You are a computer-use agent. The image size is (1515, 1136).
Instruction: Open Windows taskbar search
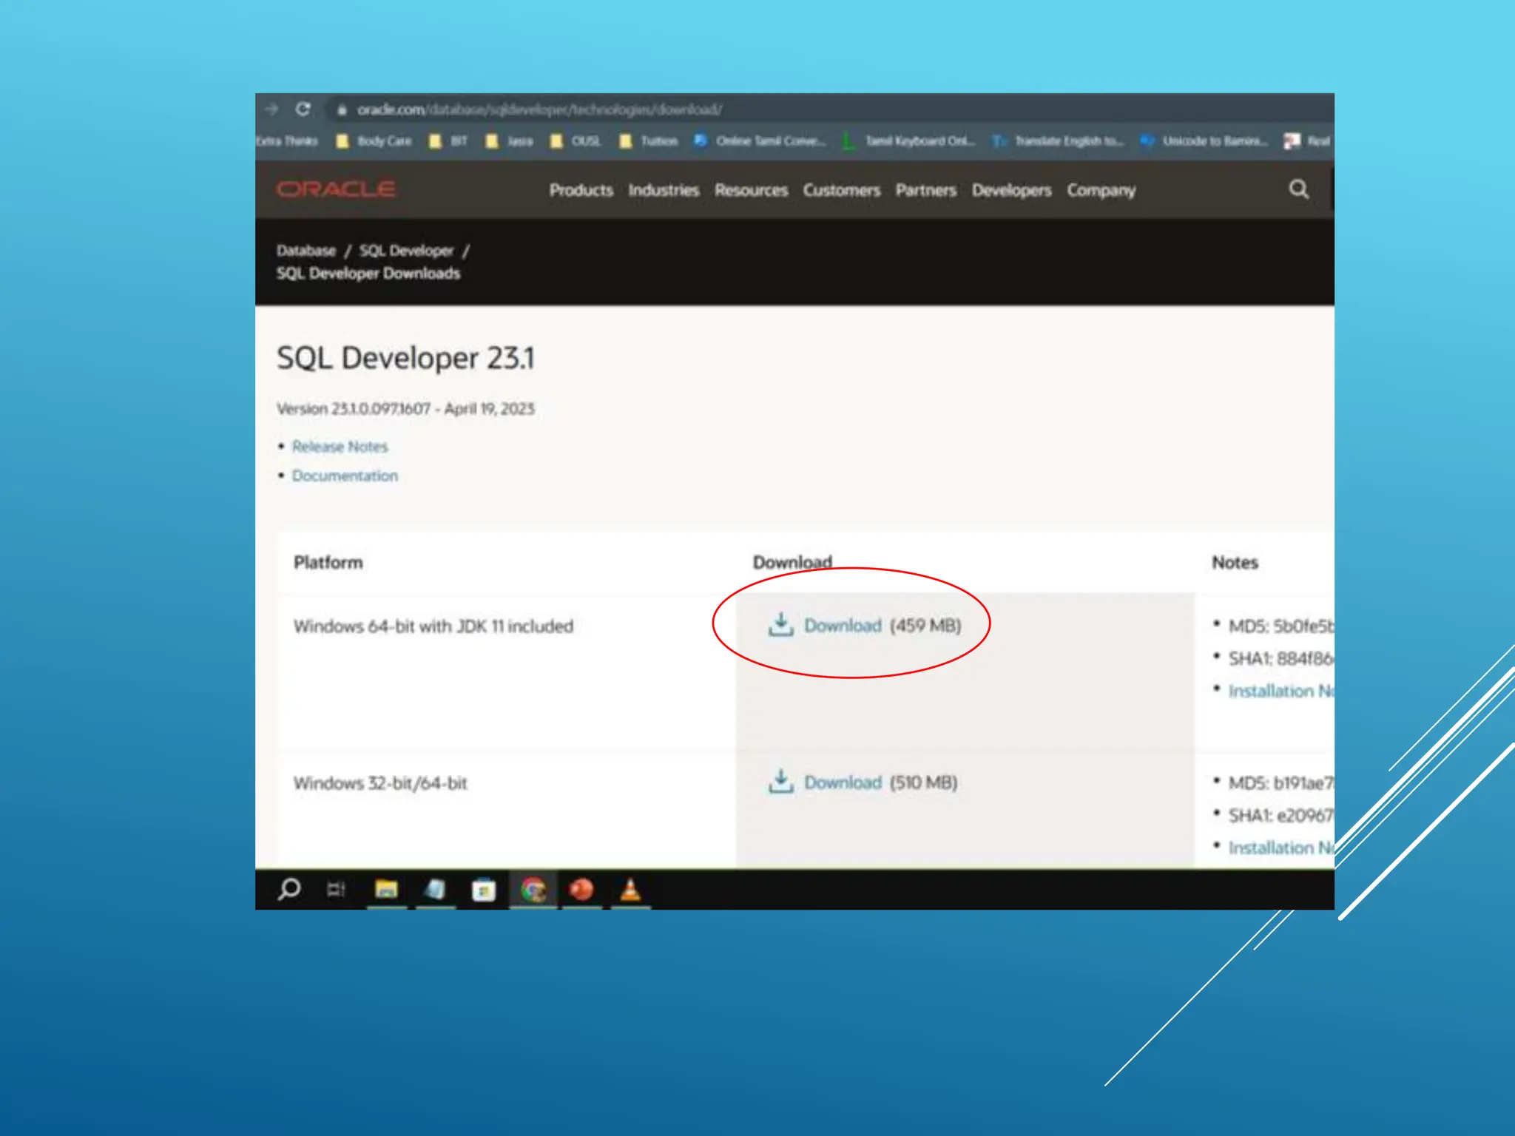[289, 889]
